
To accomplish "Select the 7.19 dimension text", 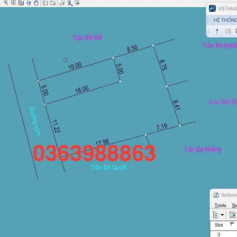I will pyautogui.click(x=162, y=127).
